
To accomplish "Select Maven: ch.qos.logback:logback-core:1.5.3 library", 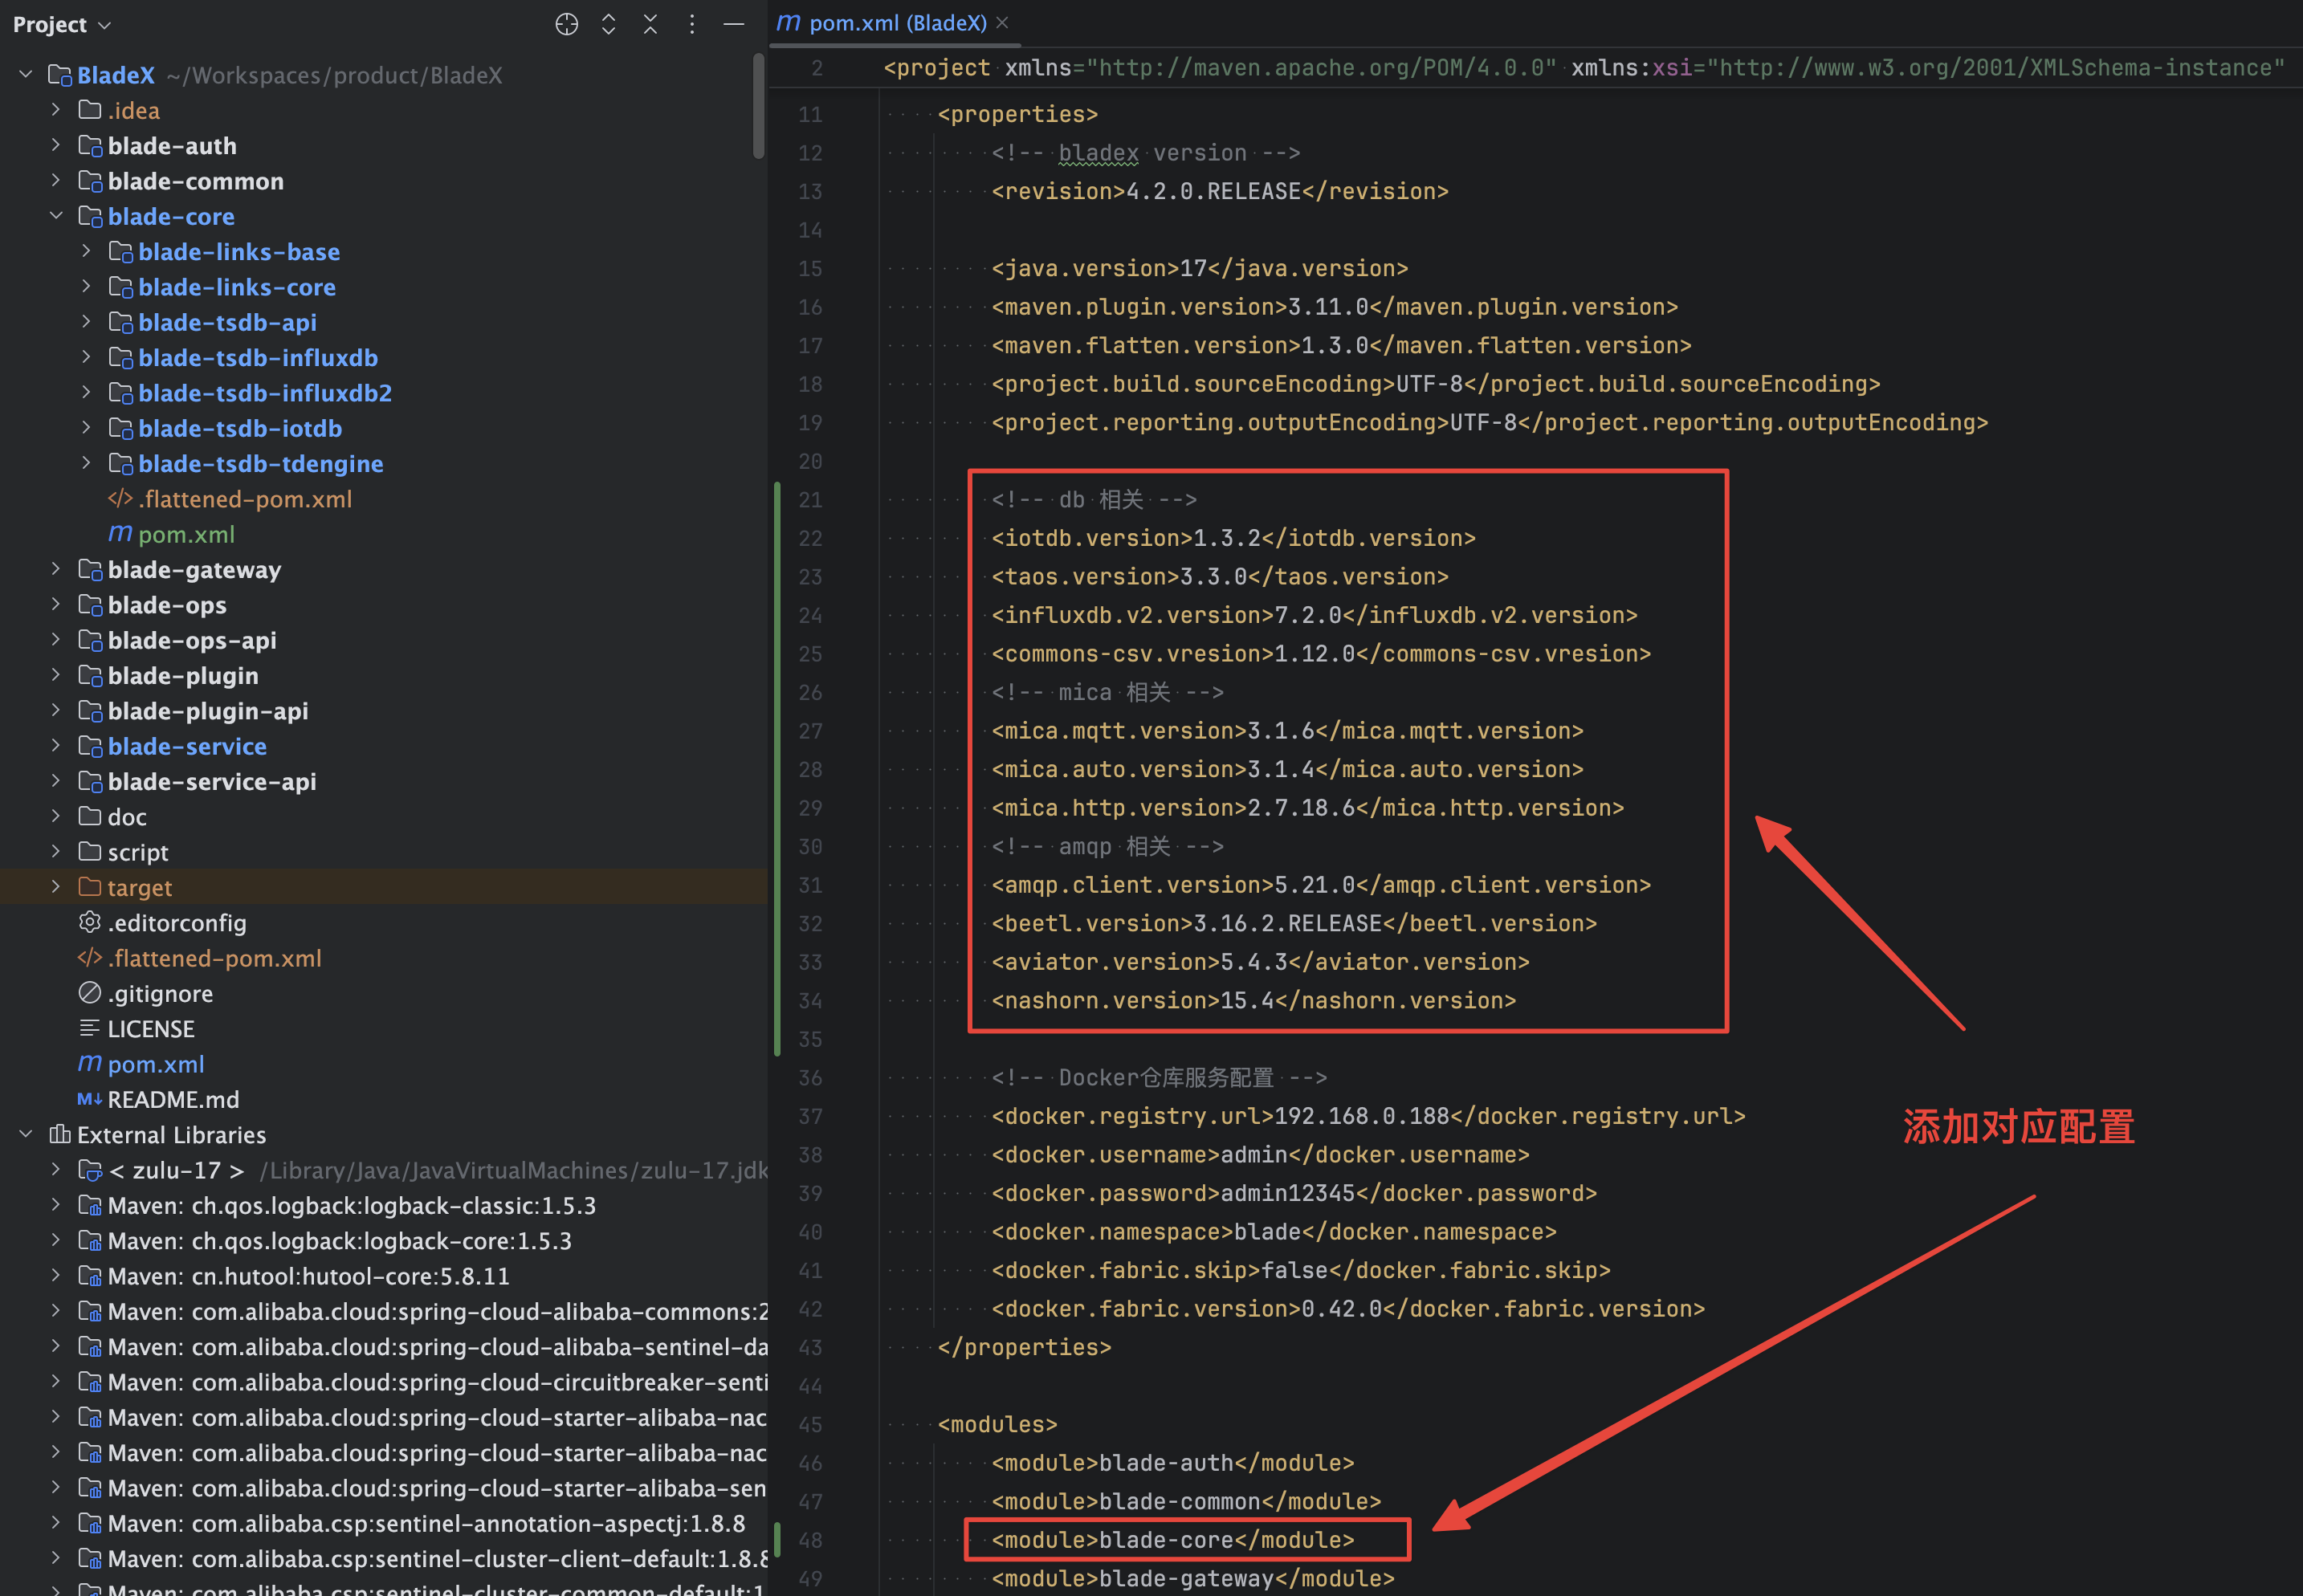I will [340, 1241].
